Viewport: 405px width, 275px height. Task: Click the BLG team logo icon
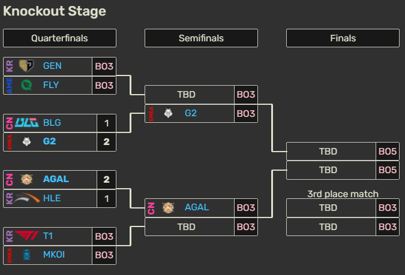(x=27, y=123)
